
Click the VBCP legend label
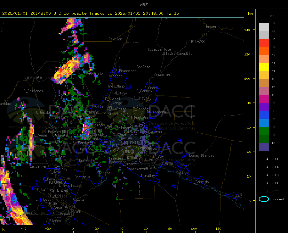pyautogui.click(x=275, y=159)
